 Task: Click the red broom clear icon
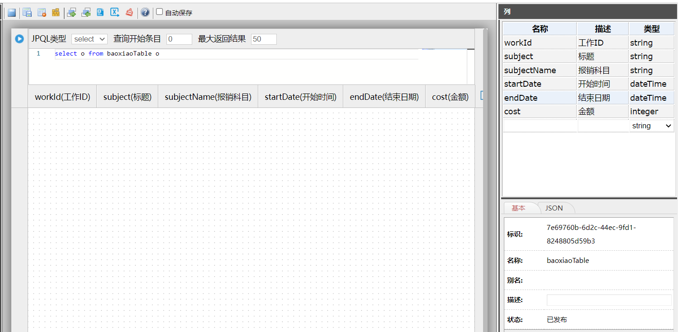pos(129,13)
